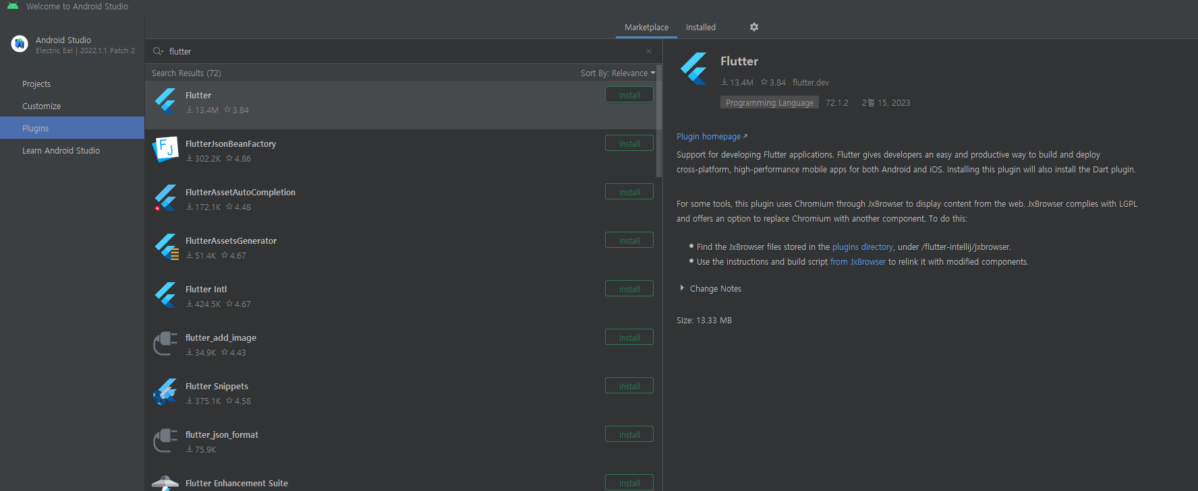
Task: Open the Customize section
Action: click(x=72, y=106)
